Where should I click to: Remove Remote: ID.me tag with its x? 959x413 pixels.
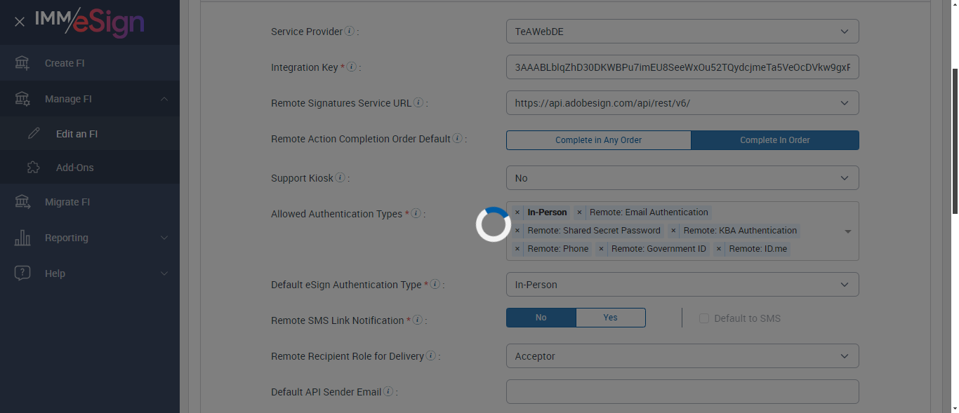(x=719, y=249)
